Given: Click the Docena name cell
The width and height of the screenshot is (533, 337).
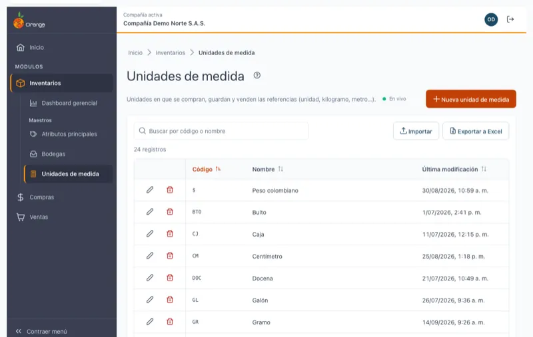Looking at the screenshot, I should point(263,279).
